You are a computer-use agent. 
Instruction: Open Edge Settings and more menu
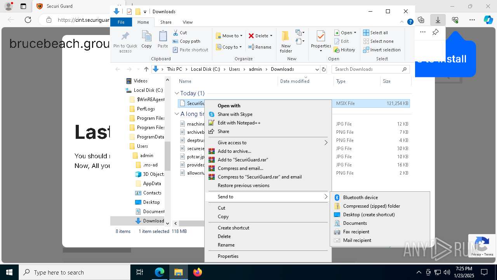pyautogui.click(x=472, y=19)
